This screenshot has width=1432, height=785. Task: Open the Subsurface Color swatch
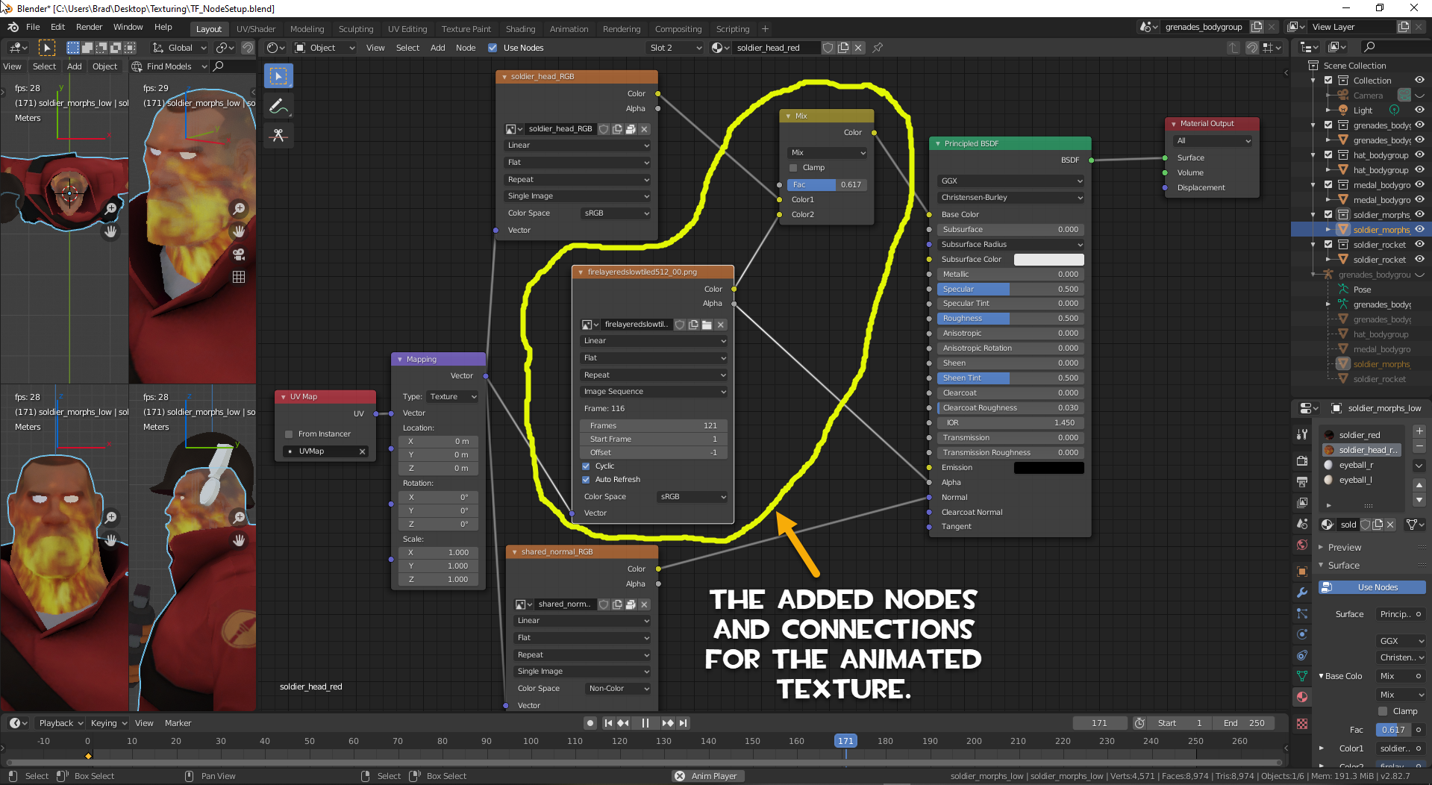[1048, 260]
